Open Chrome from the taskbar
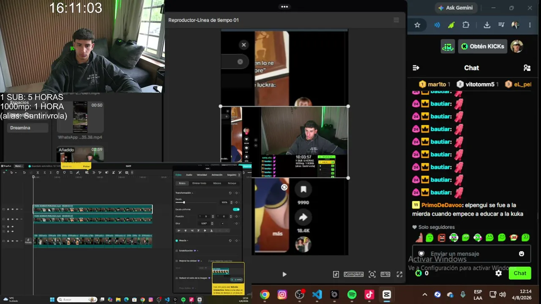 coord(265,295)
